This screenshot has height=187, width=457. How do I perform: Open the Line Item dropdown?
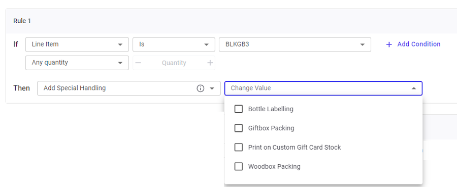pyautogui.click(x=77, y=44)
